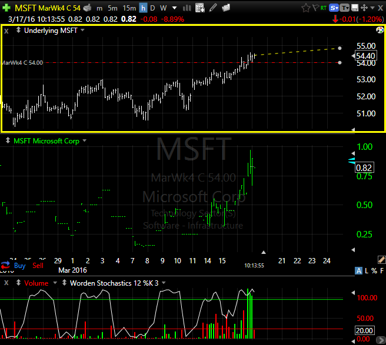
Task: Select the yellow trendline end handle near 55.00
Action: pyautogui.click(x=340, y=48)
